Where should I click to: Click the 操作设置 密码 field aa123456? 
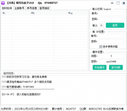click(111, 61)
